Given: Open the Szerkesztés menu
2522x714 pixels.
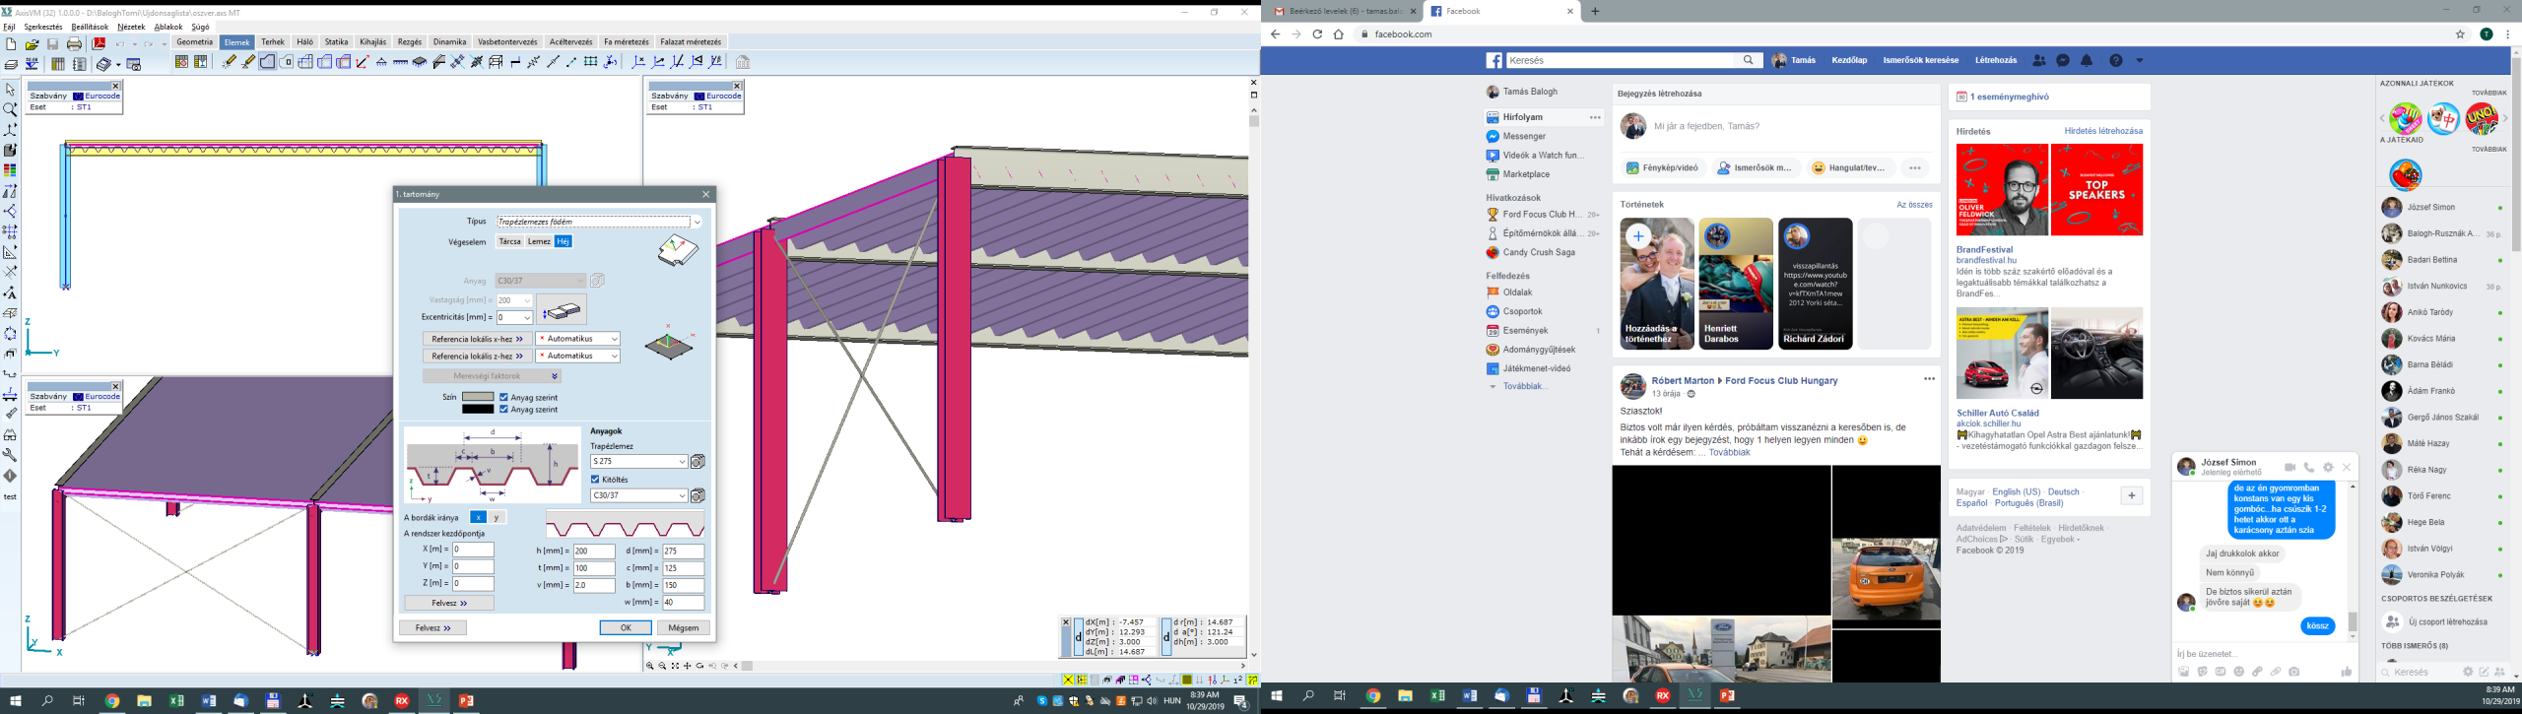Looking at the screenshot, I should (x=43, y=28).
